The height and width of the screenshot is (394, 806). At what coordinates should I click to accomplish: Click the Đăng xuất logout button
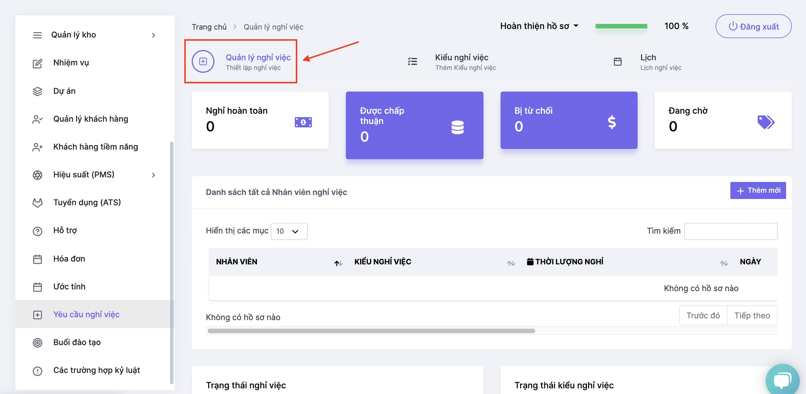pos(753,26)
